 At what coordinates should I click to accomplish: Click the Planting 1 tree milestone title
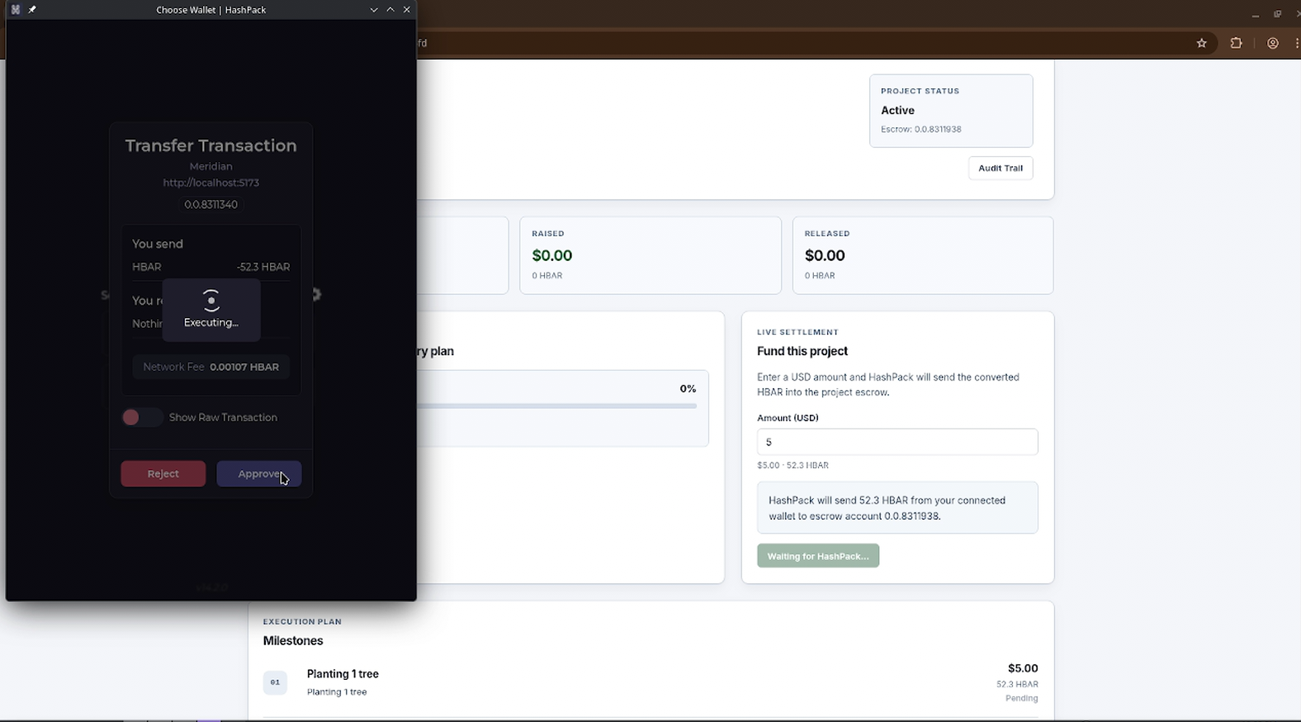[343, 674]
